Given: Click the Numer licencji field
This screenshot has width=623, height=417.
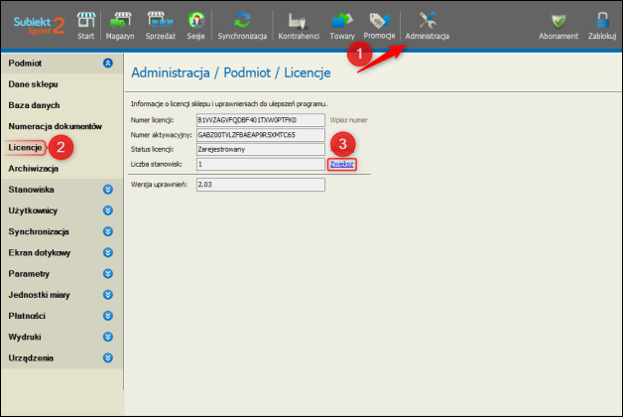Looking at the screenshot, I should (261, 120).
